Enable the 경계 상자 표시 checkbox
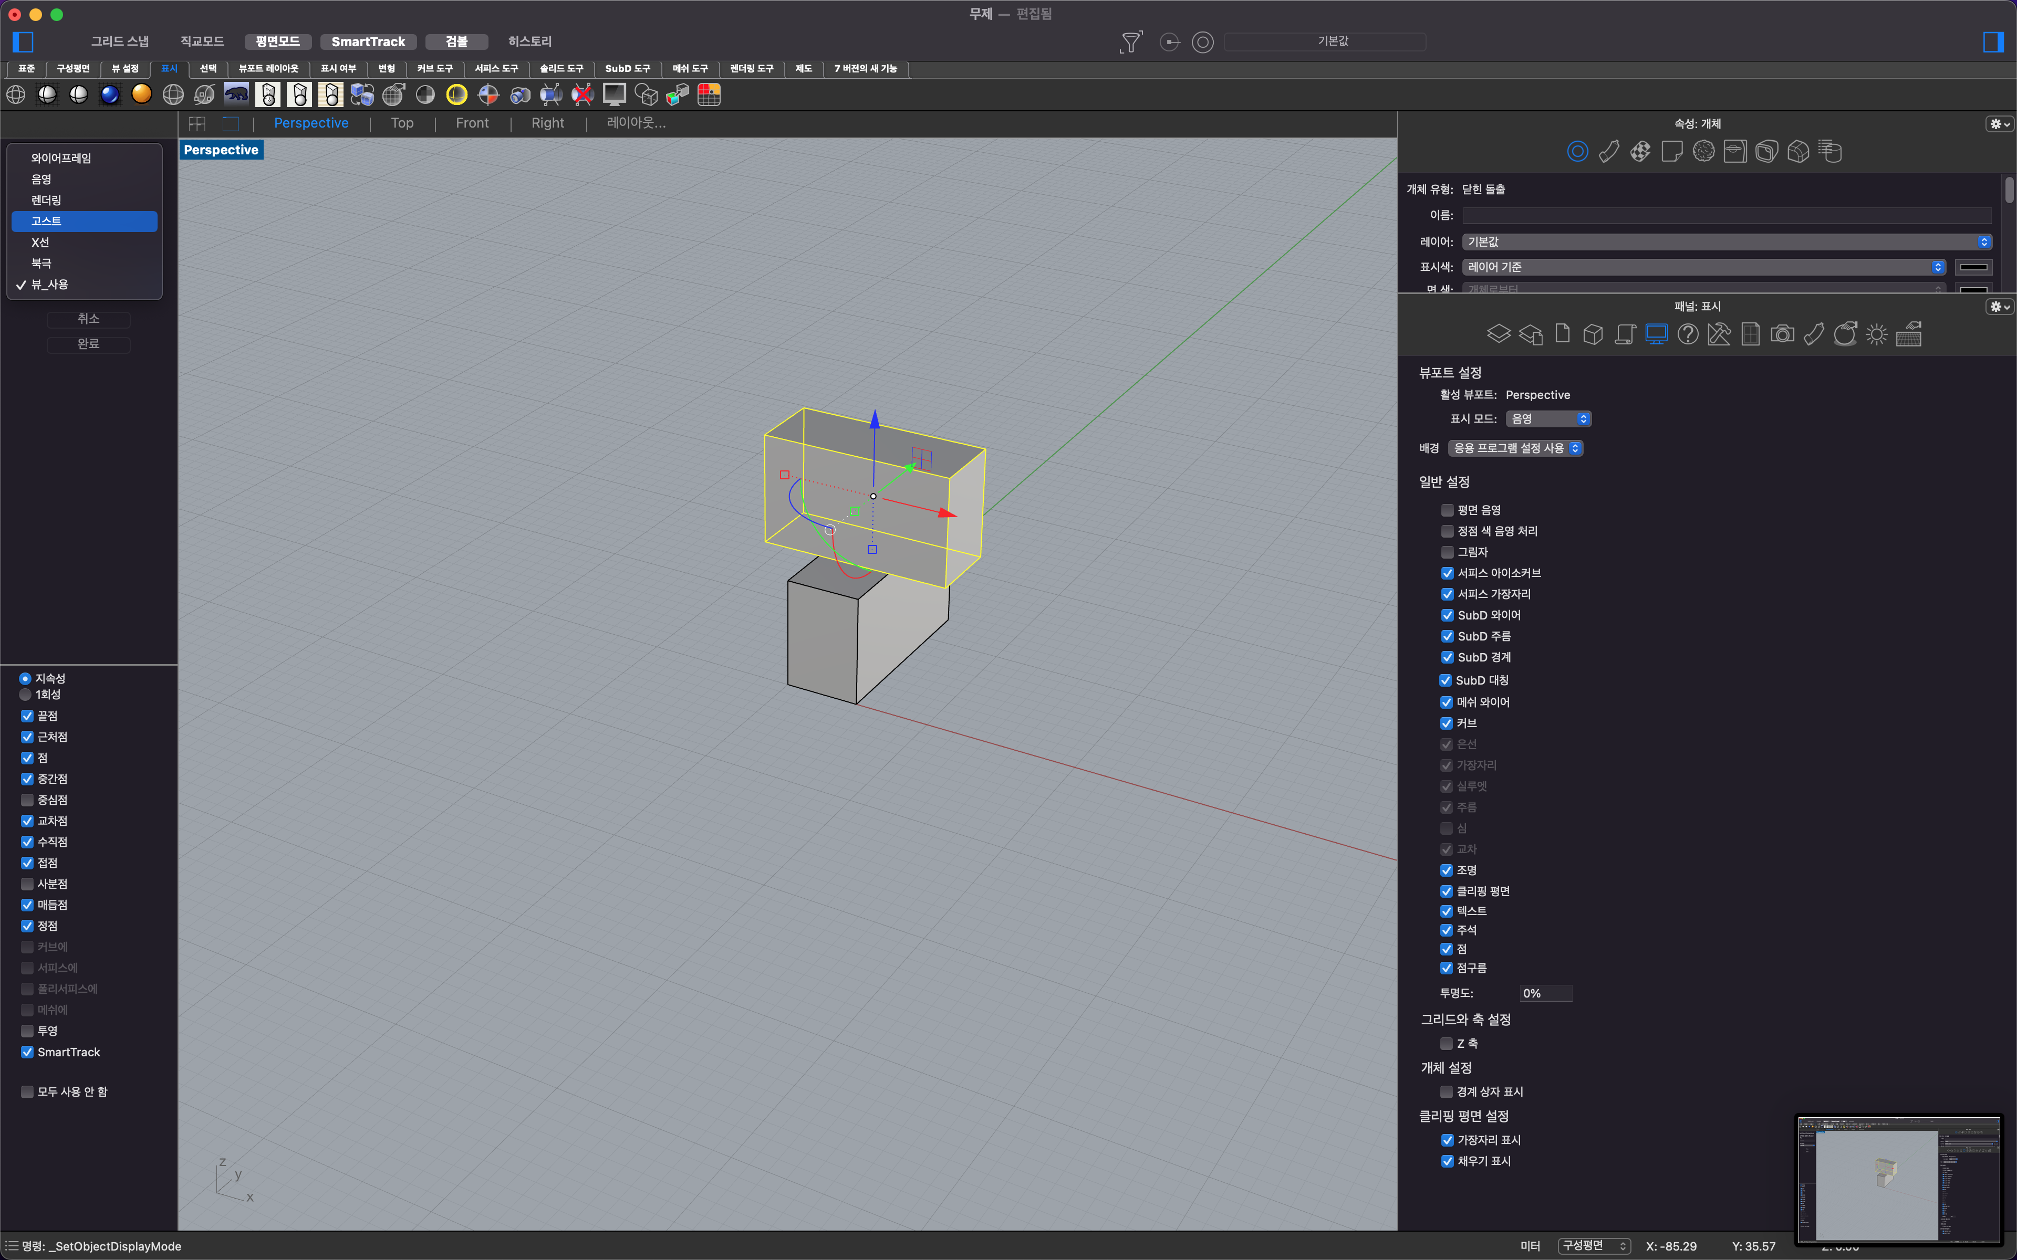The image size is (2017, 1260). [1448, 1091]
